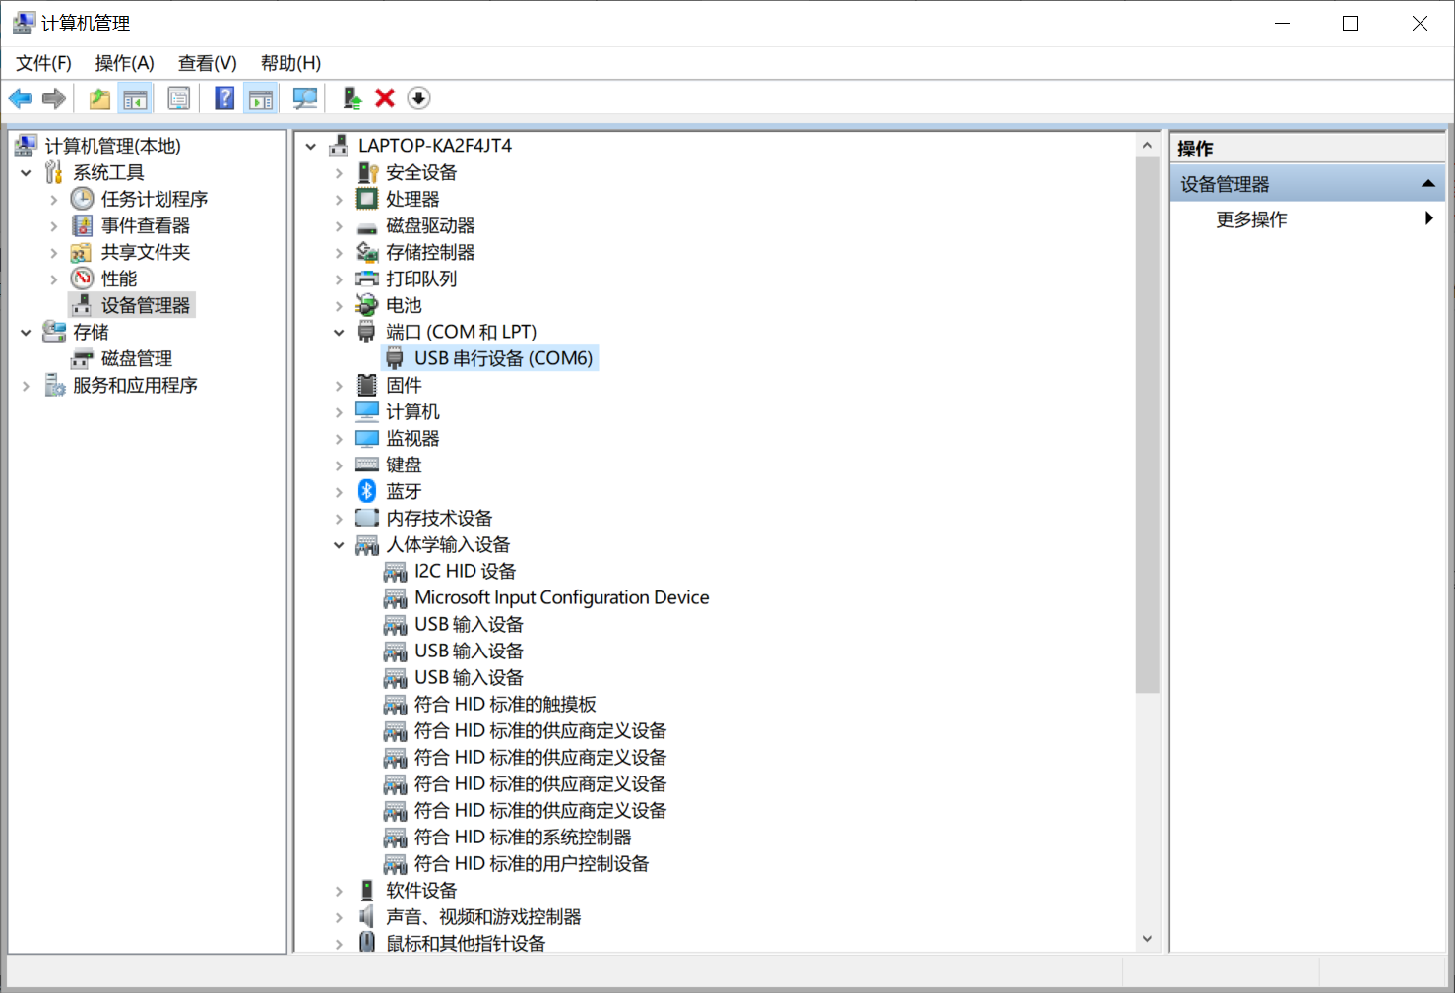This screenshot has height=993, width=1455.
Task: Click the Forward arrow toolbar icon
Action: [x=54, y=98]
